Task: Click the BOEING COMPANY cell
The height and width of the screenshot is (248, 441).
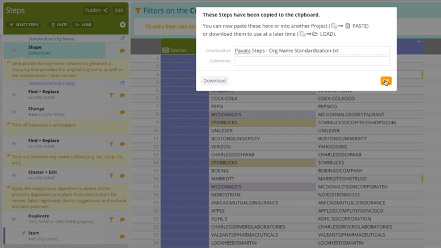Action: [369, 171]
